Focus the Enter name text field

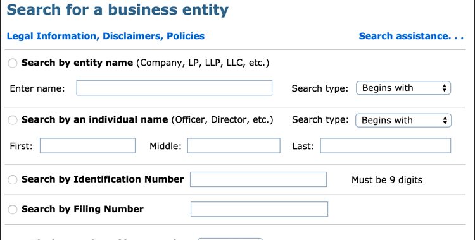point(174,88)
